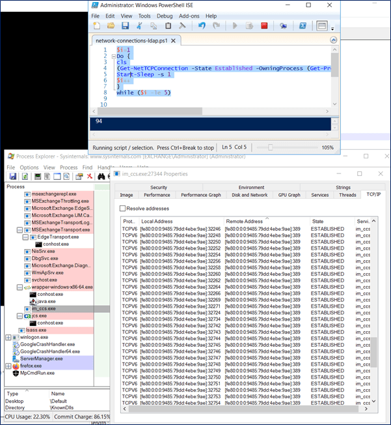Open the Debug menu in PowerShell ISE
This screenshot has width=391, height=425.
165,16
